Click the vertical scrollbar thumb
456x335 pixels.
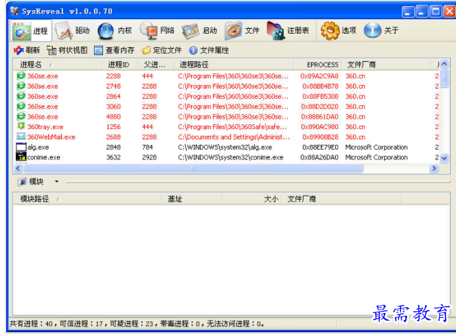click(444, 78)
